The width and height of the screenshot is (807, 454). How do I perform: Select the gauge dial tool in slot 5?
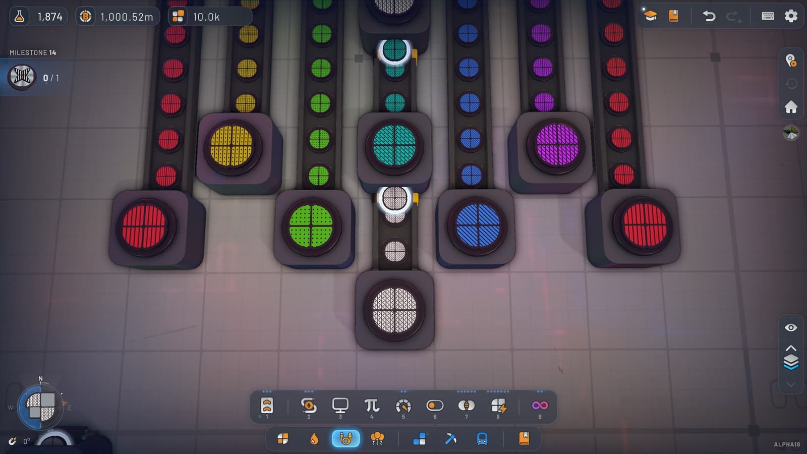403,406
